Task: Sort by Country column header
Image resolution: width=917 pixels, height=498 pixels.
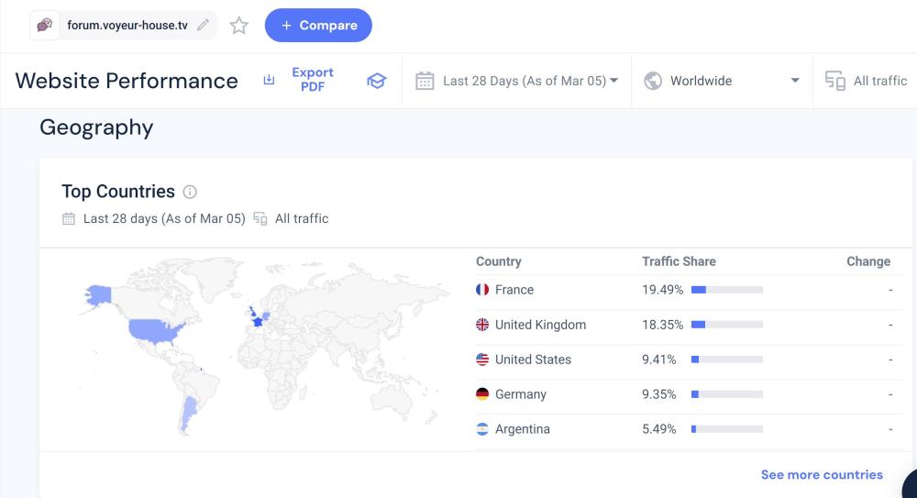Action: (x=499, y=261)
